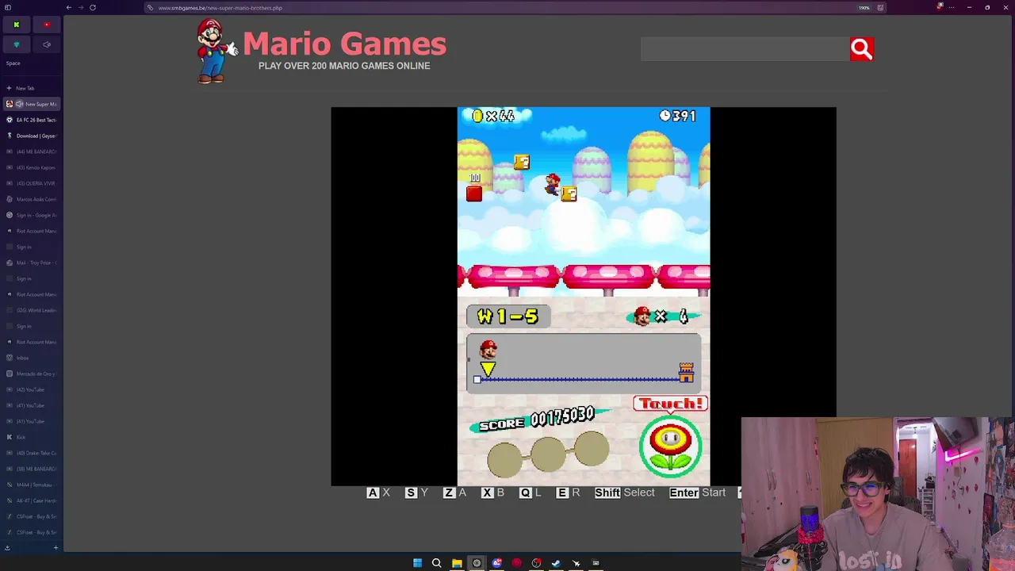Switch to AK-47 Case Hardened tab
Viewport: 1015px width, 571px height.
(30, 500)
